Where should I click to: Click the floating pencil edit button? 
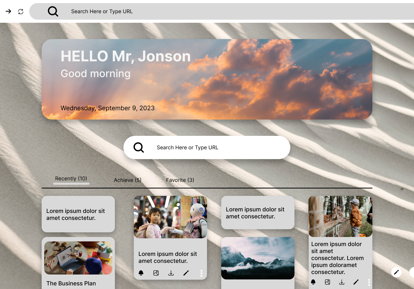click(396, 272)
